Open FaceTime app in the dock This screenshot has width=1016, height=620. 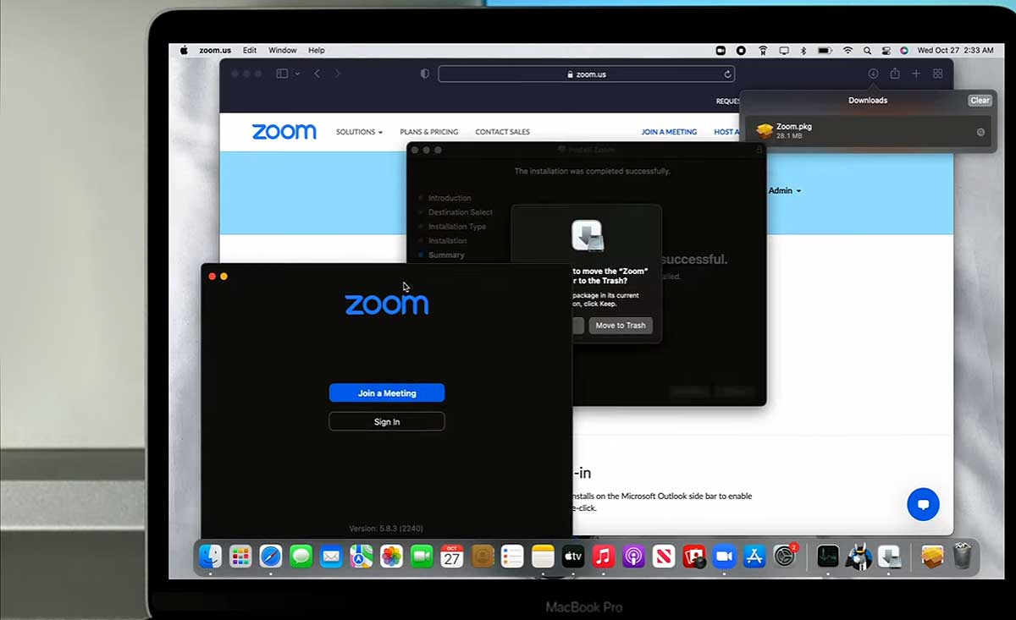pos(422,556)
